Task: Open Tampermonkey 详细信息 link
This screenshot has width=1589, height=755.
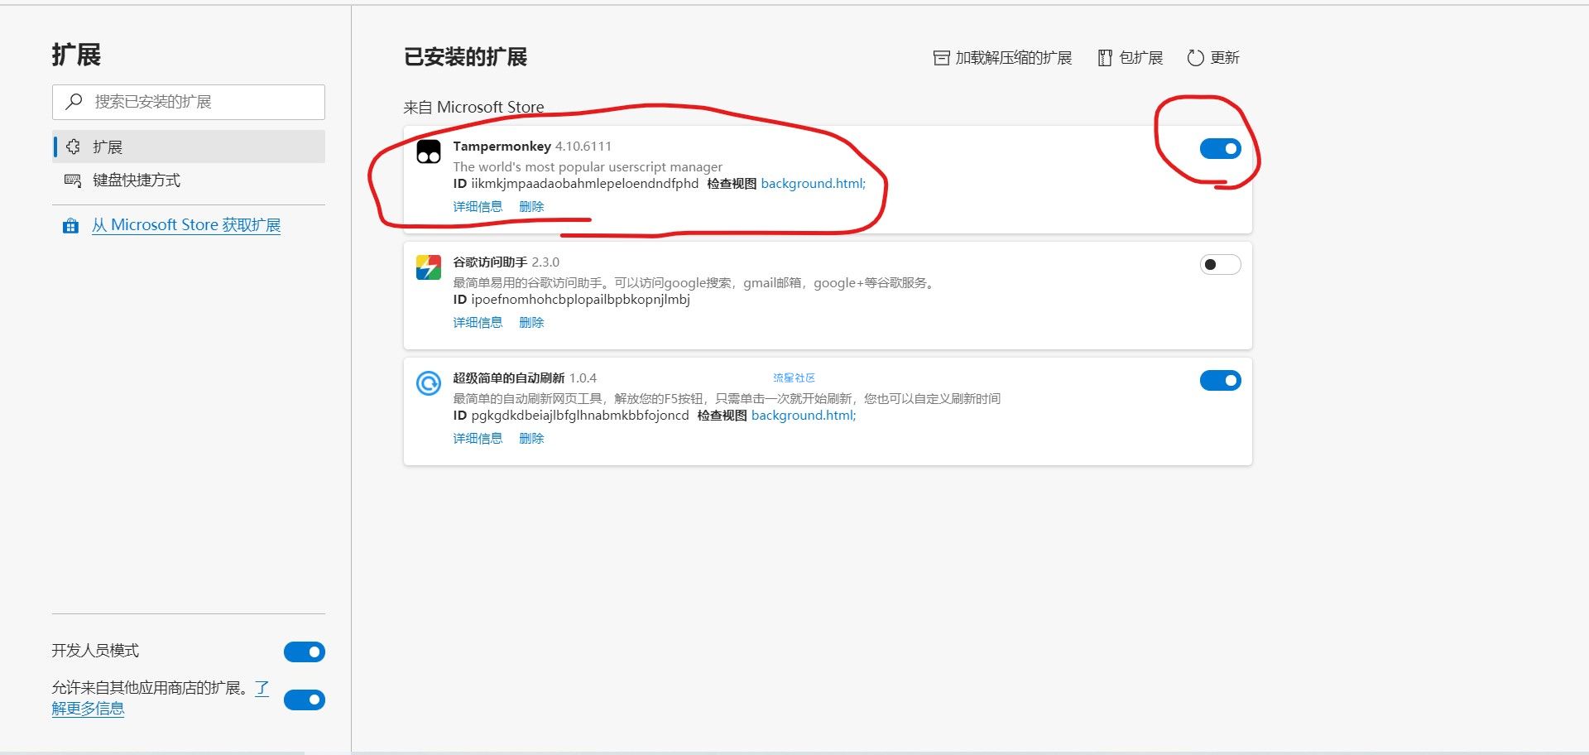Action: point(478,207)
